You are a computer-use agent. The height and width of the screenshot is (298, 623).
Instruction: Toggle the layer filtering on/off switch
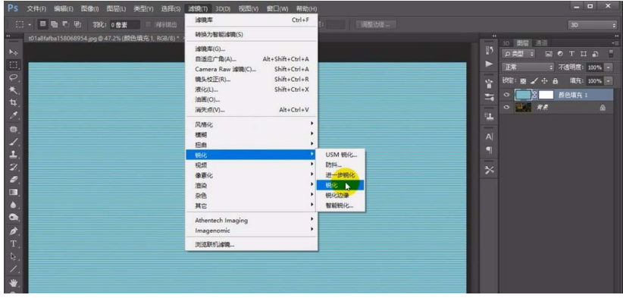(611, 54)
